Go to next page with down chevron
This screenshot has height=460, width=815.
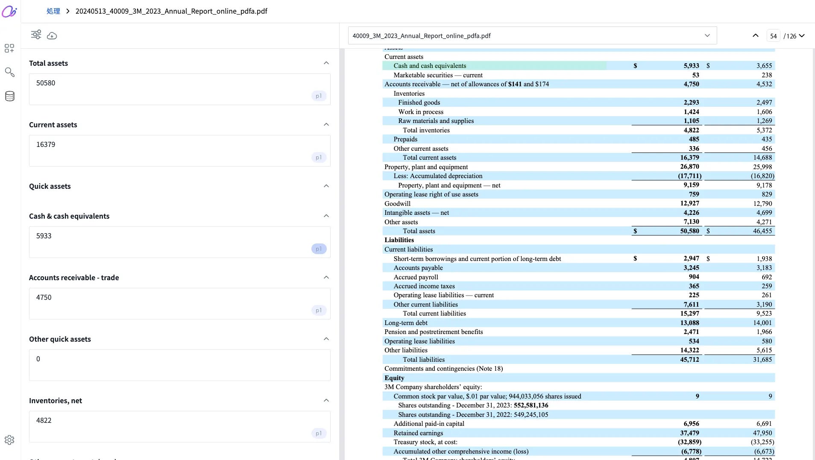coord(802,35)
